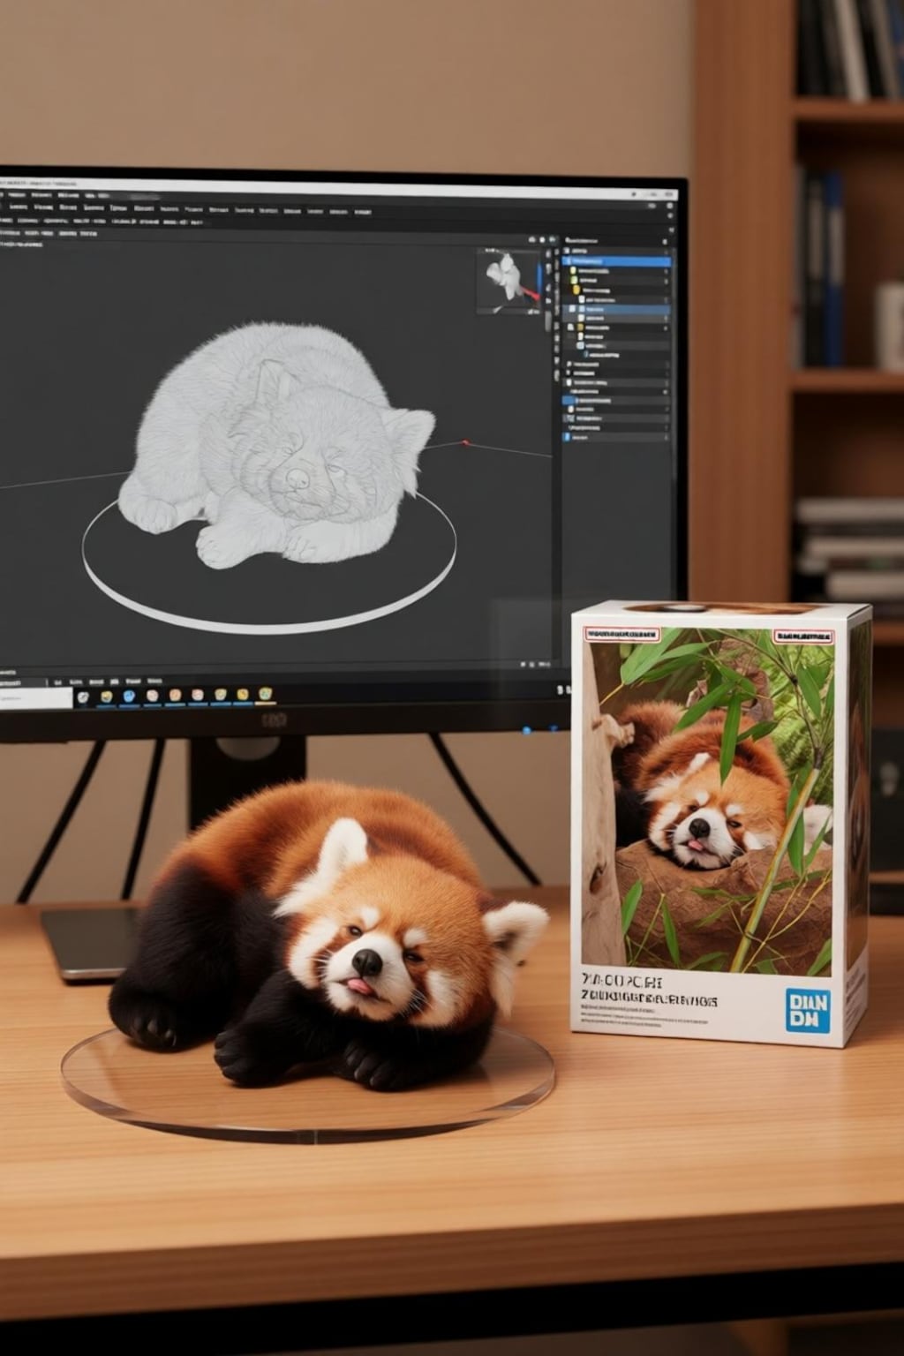Click the yellow object-data icon in the outliner tree

click(x=576, y=290)
